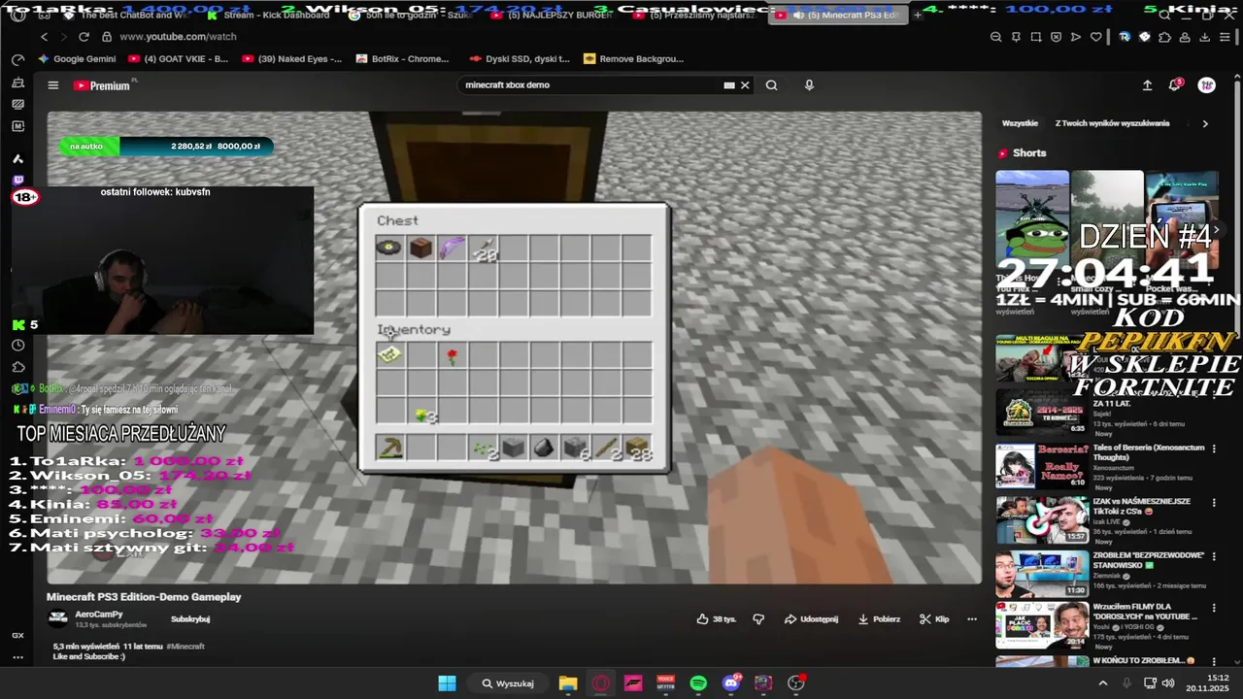Click the browser back arrow
Image resolution: width=1243 pixels, height=699 pixels.
[x=44, y=37]
